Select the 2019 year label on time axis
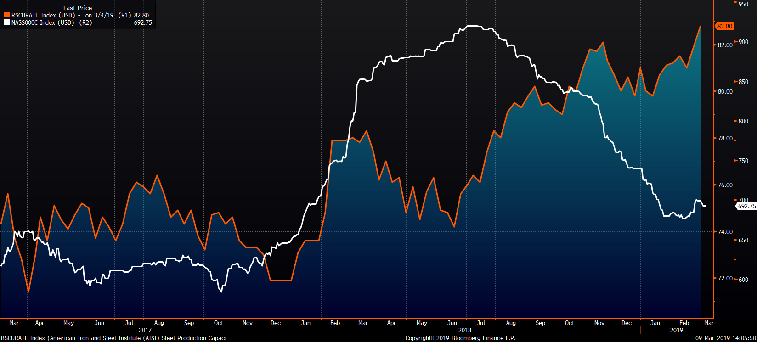This screenshot has width=757, height=342. [676, 330]
